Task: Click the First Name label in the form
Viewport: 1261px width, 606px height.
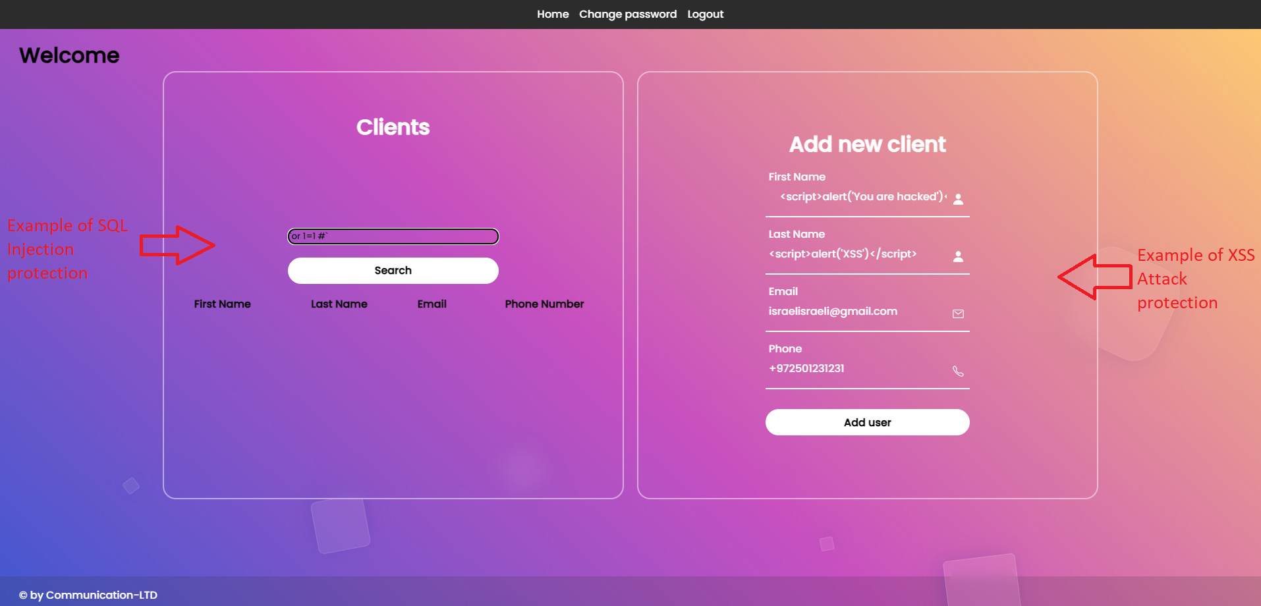Action: 797,177
